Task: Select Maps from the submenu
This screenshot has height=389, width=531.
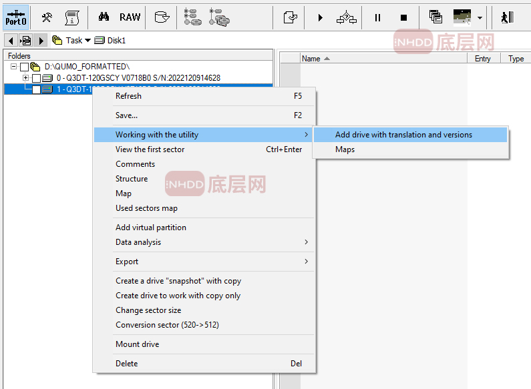Action: click(345, 149)
